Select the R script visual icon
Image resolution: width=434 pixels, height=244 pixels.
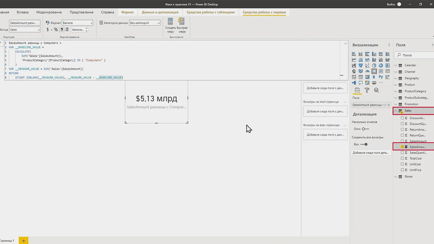(374, 77)
